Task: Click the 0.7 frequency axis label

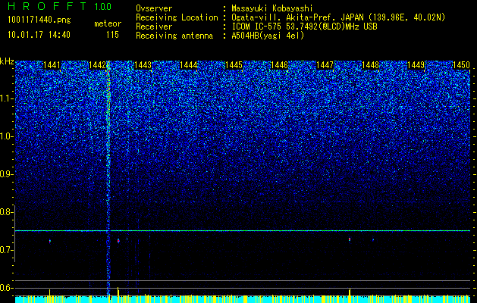Action: tap(7, 250)
